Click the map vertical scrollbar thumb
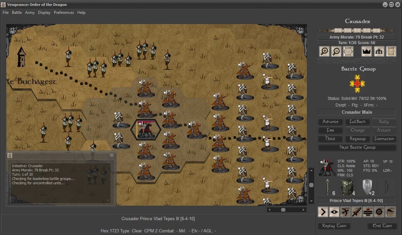The image size is (402, 235). point(311,185)
